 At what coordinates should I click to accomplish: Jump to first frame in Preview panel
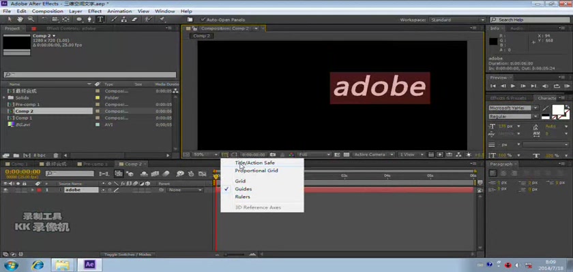493,86
